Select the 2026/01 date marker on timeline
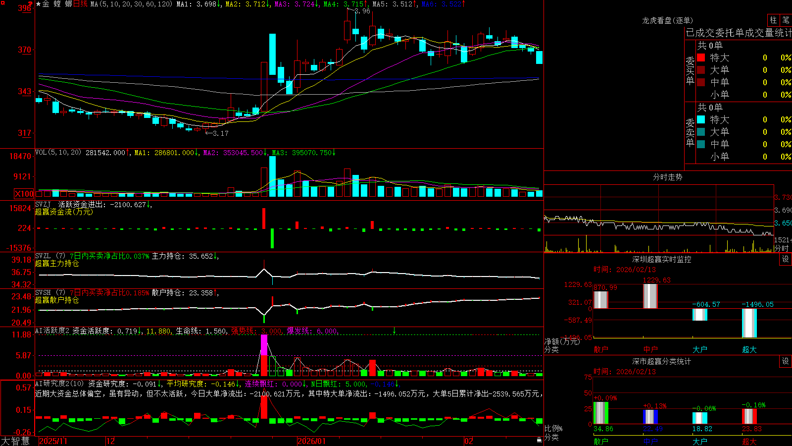The image size is (792, 446). 312,441
